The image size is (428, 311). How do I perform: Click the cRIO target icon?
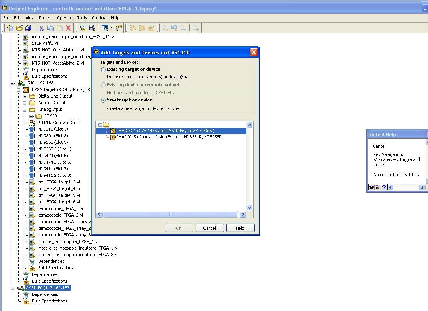[20, 83]
